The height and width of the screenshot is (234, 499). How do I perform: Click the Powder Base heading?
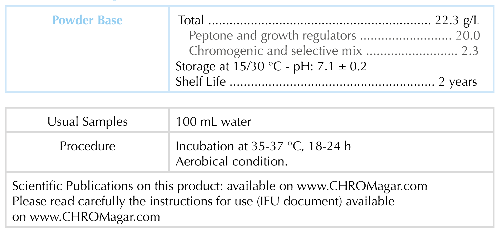coord(87,20)
